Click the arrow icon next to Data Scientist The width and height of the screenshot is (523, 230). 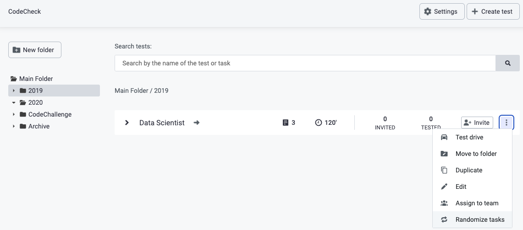tap(197, 123)
